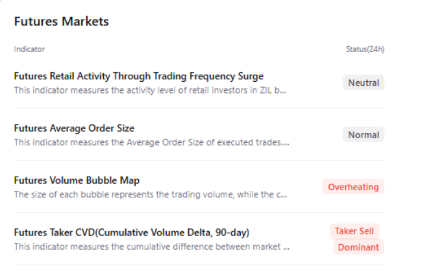Viewport: 433px width, 278px height.
Task: Click the Status(24h) column header
Action: tap(365, 49)
